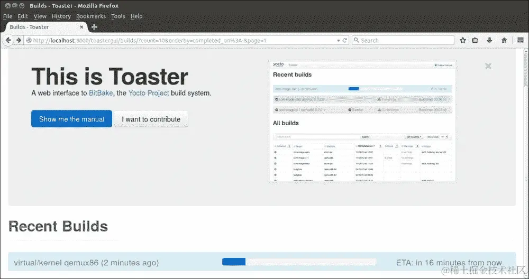The width and height of the screenshot is (529, 279).
Task: Open the File menu
Action: (7, 16)
